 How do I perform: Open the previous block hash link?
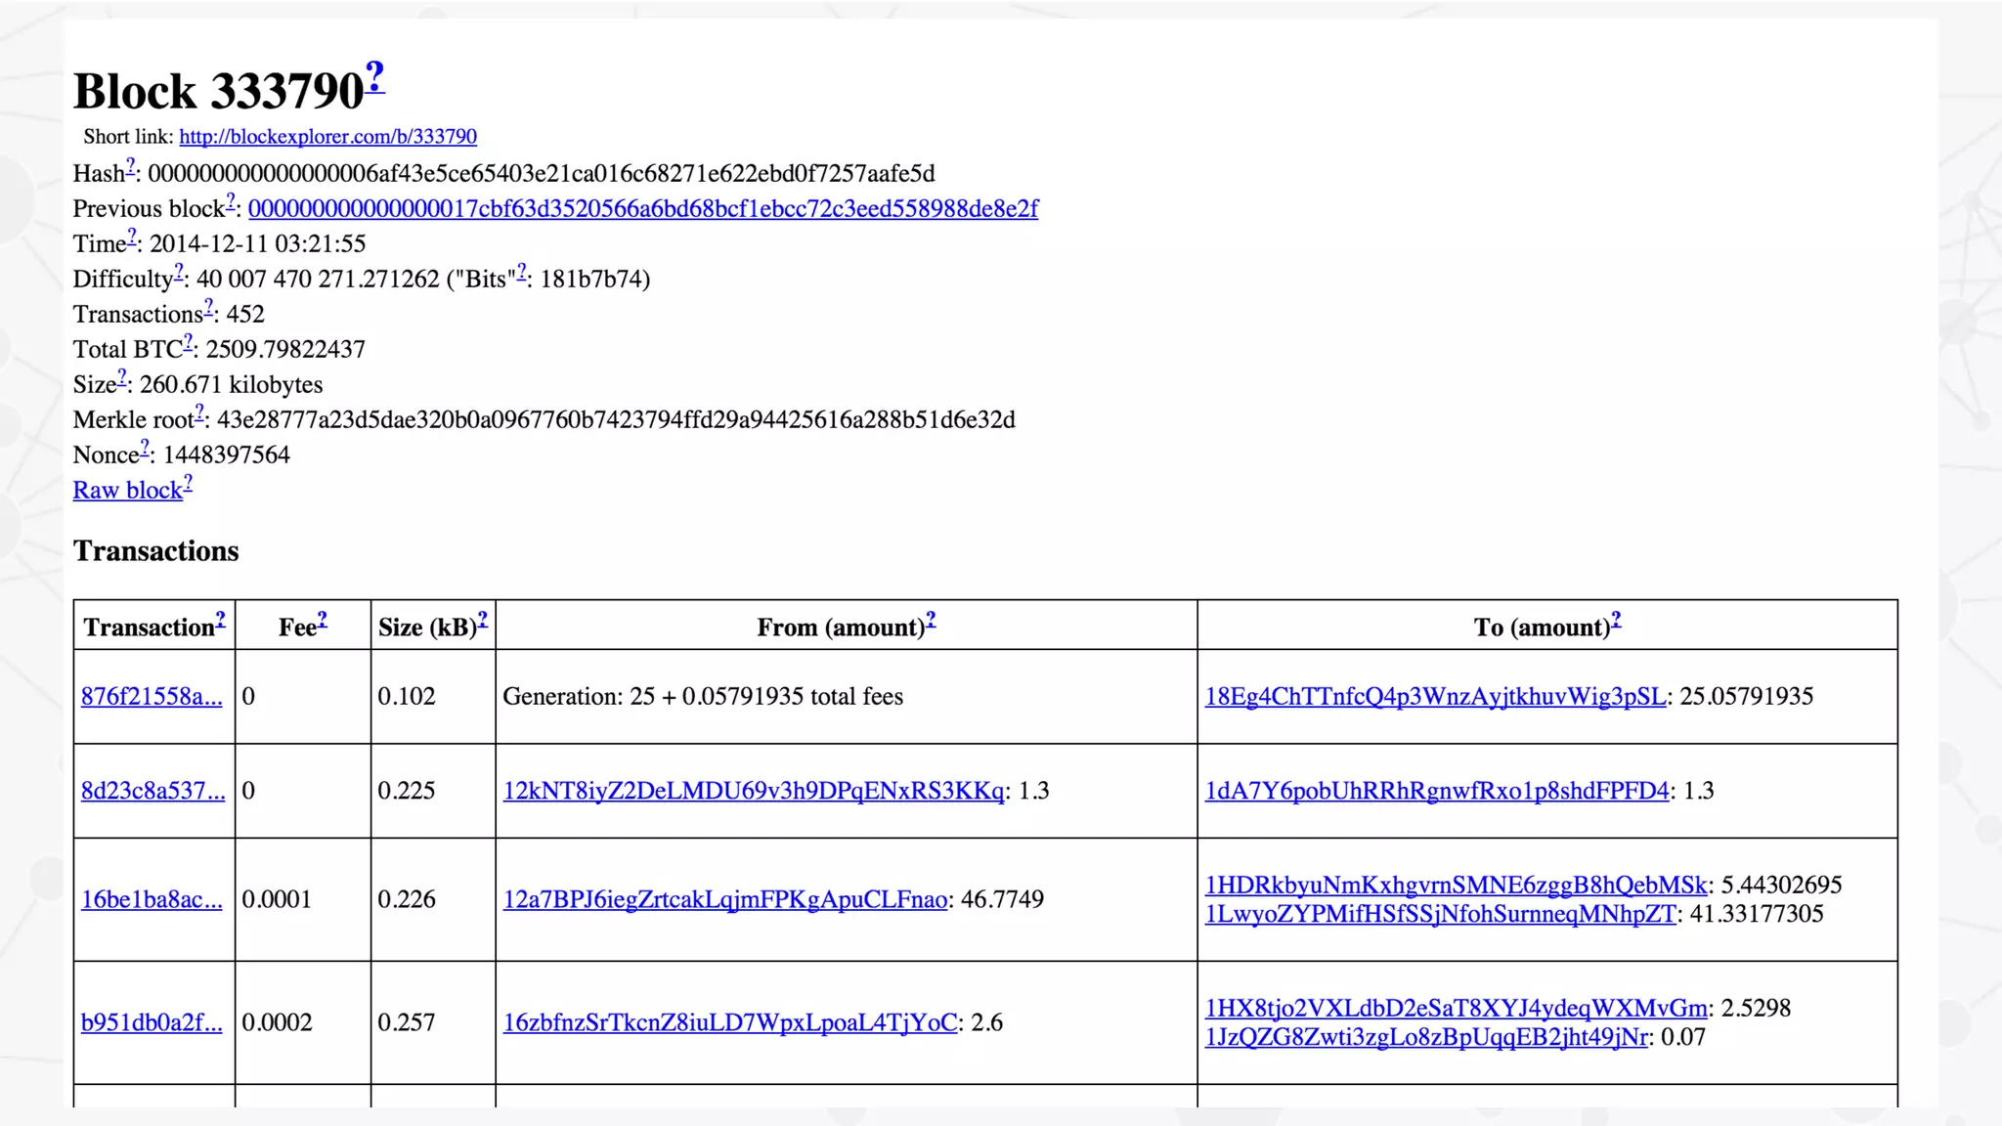[642, 209]
